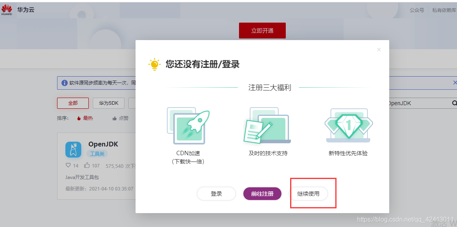This screenshot has height=227, width=457.
Task: Select the 华为SDK filter tab
Action: click(x=109, y=103)
